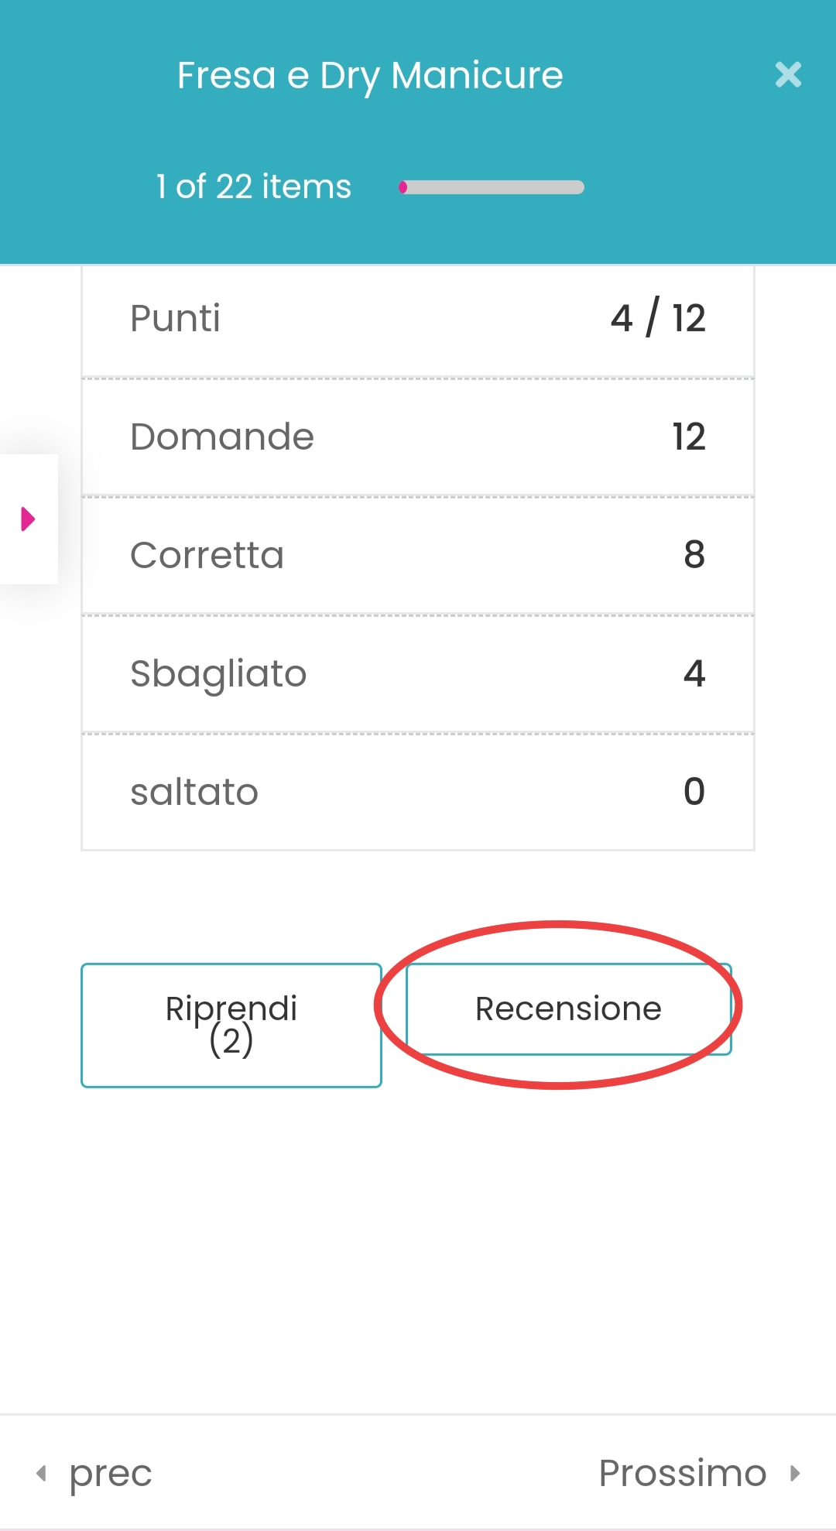Select the Punti row label
Screen dimensions: 836x1531
[x=175, y=318]
